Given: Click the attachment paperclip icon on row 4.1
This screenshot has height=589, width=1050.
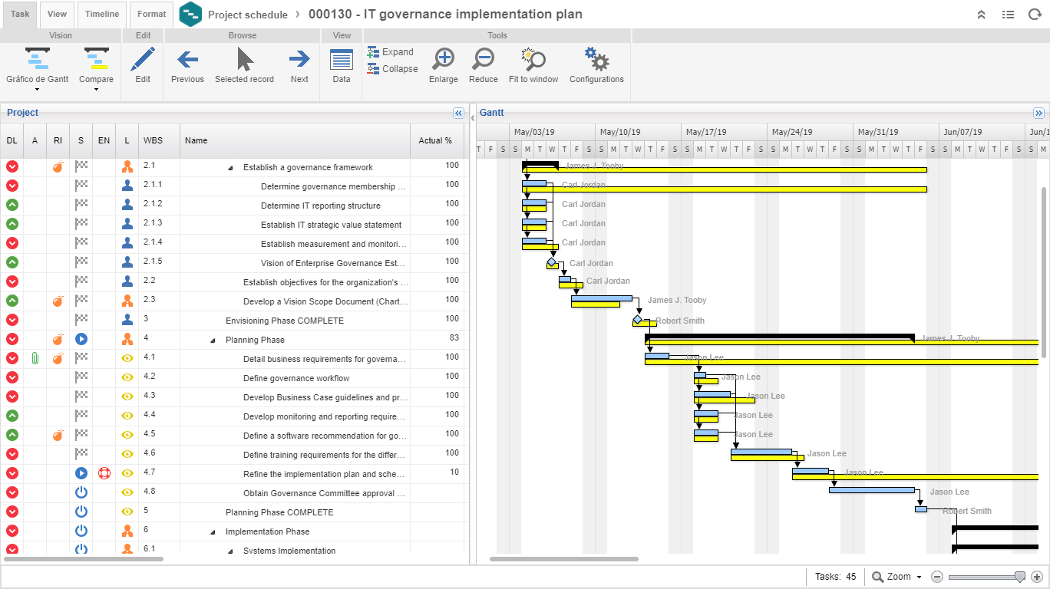Looking at the screenshot, I should (35, 358).
